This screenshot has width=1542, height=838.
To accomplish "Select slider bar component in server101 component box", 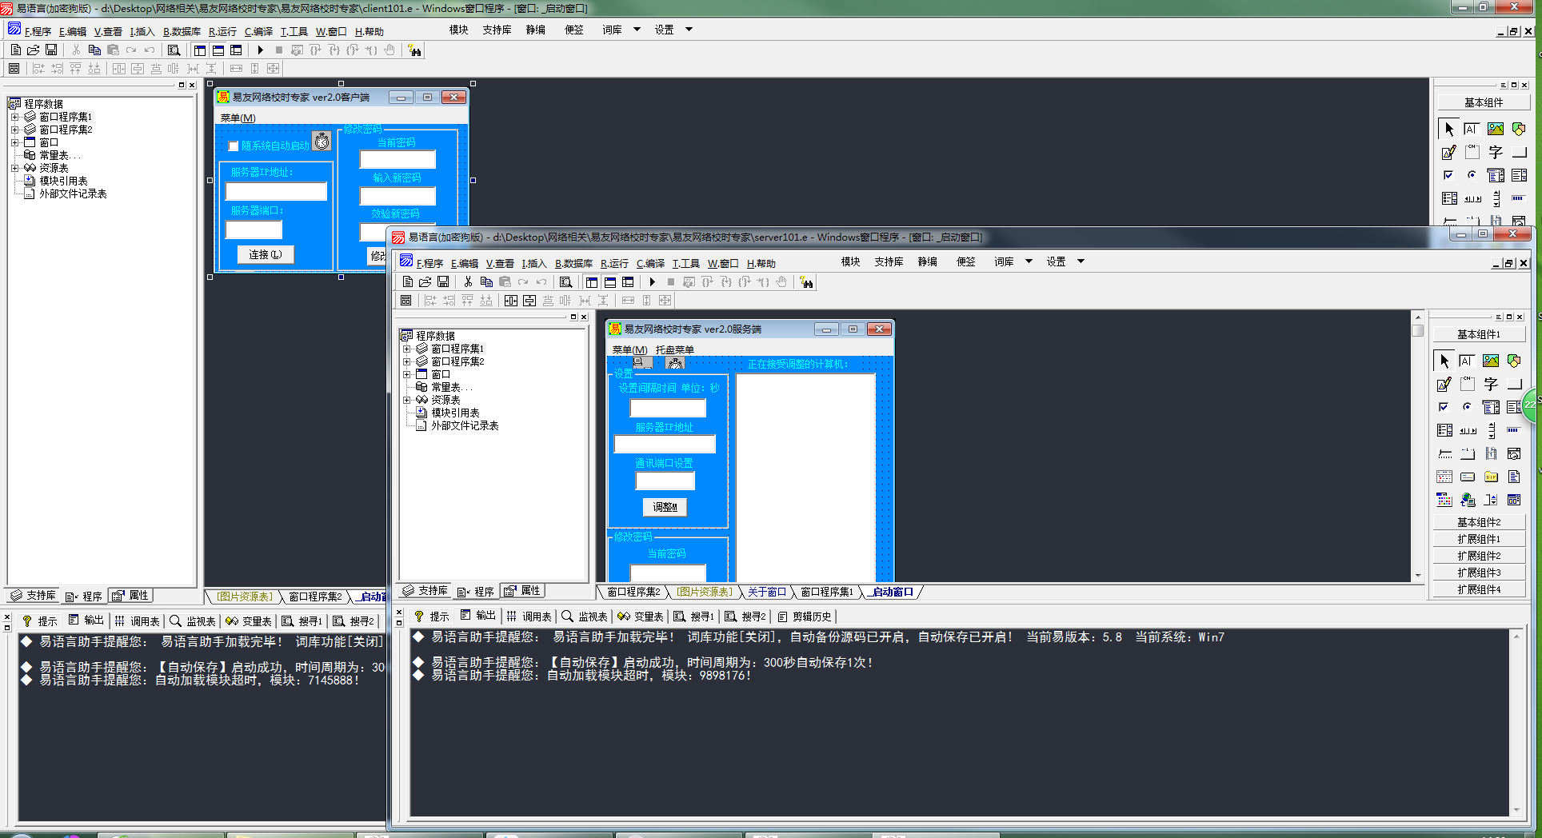I will coord(1444,453).
